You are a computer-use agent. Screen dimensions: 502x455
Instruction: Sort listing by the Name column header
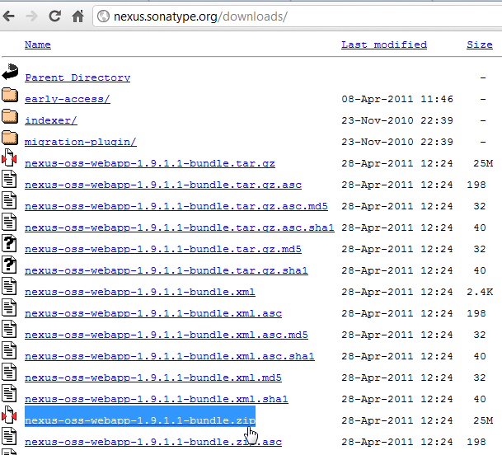tap(37, 45)
